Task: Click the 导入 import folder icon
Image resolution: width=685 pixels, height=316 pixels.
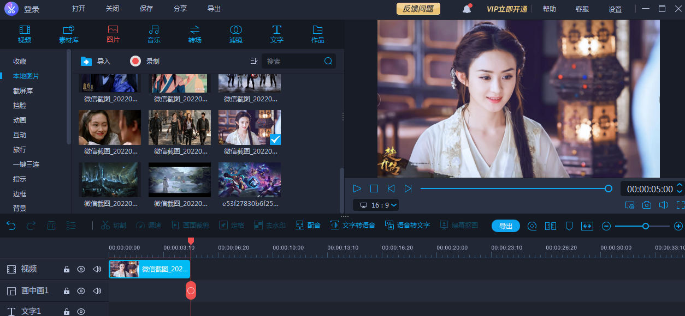Action: click(86, 61)
